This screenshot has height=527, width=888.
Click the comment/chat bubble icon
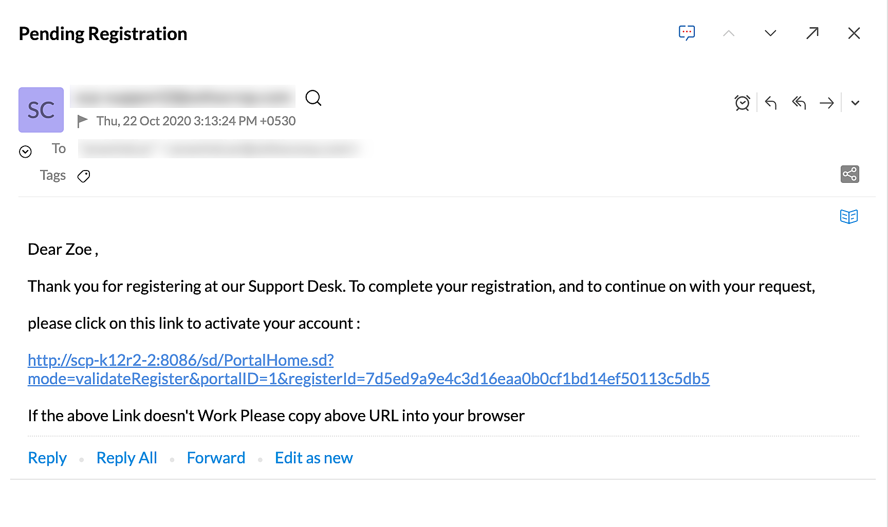tap(687, 33)
